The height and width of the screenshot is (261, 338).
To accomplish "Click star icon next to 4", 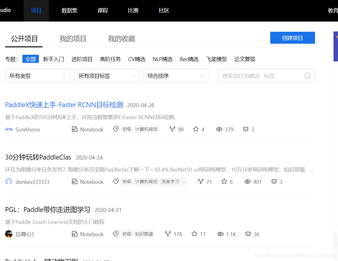I will (x=196, y=129).
